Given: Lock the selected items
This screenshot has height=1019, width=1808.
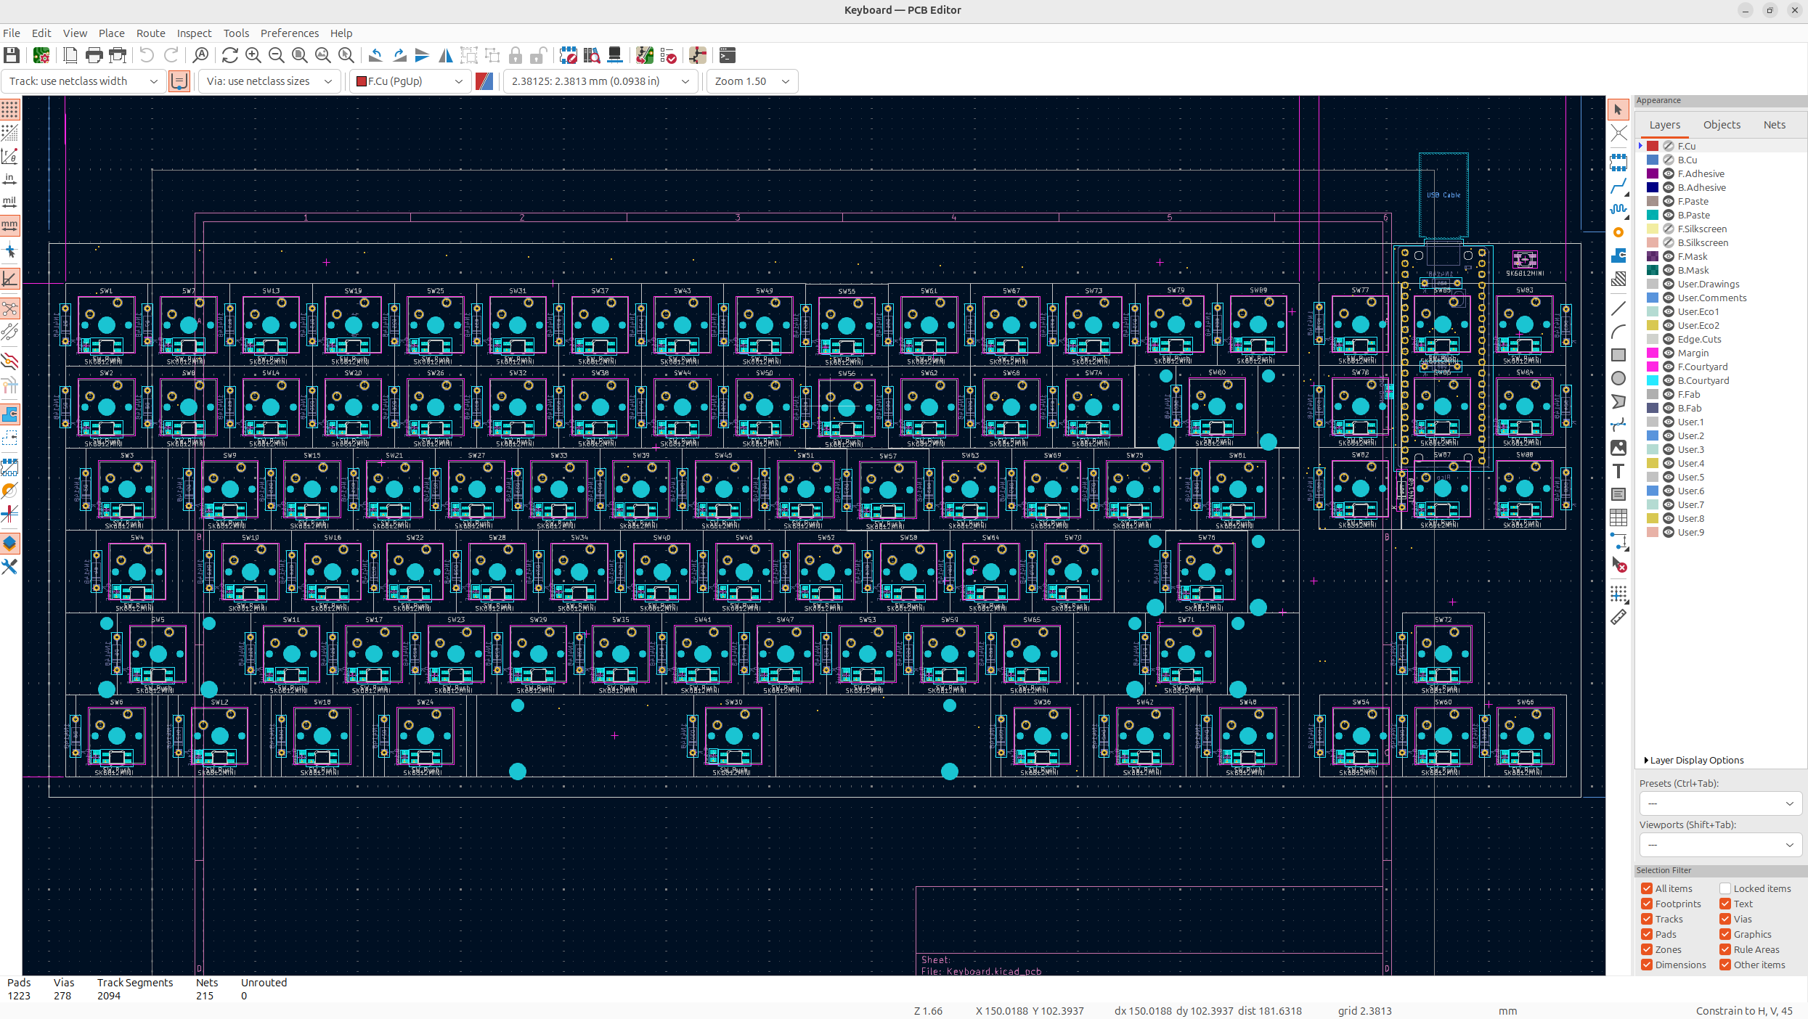Looking at the screenshot, I should (516, 55).
